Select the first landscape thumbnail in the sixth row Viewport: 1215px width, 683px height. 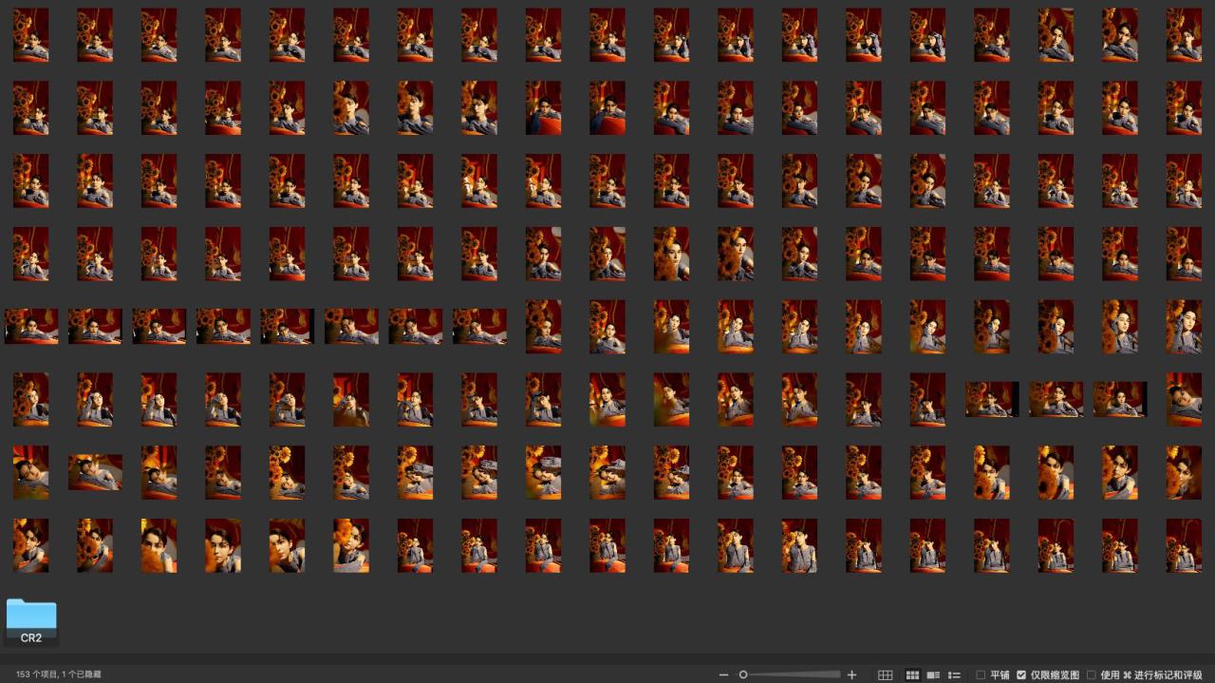click(x=992, y=399)
